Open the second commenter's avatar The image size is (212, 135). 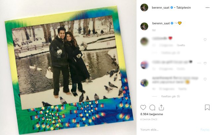pos(144,65)
